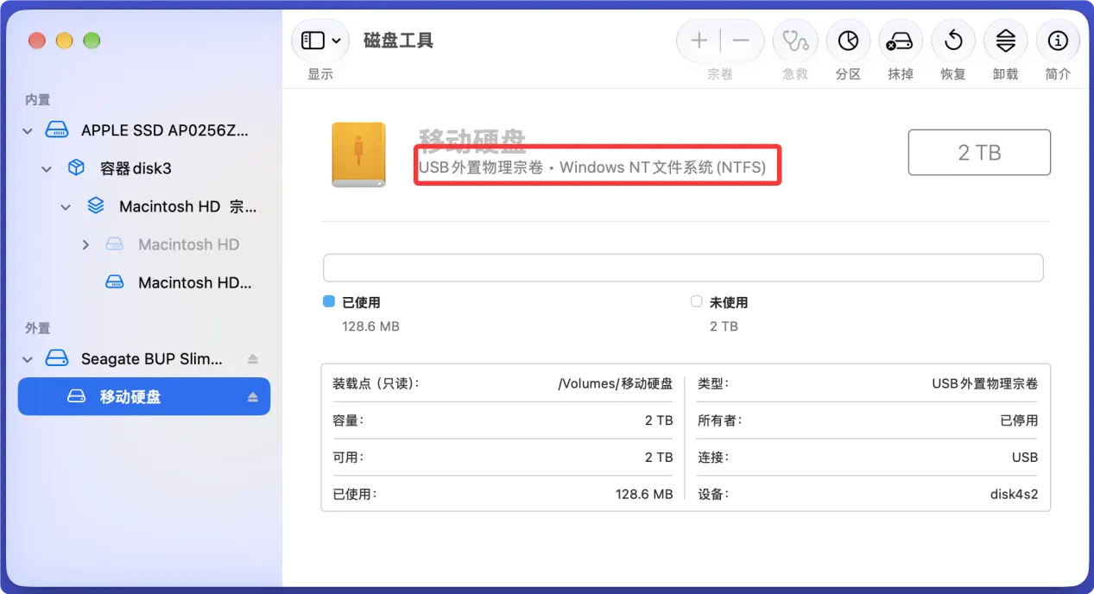This screenshot has height=594, width=1094.
Task: Click the USB connection value
Action: (x=1025, y=458)
